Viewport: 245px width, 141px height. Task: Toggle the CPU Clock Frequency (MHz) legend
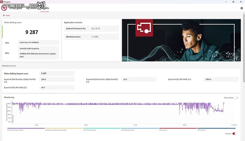pos(26,129)
